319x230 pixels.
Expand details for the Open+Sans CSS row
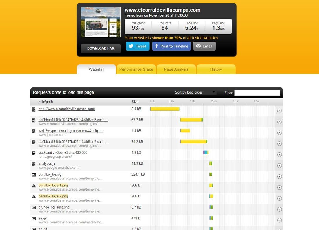279,154
